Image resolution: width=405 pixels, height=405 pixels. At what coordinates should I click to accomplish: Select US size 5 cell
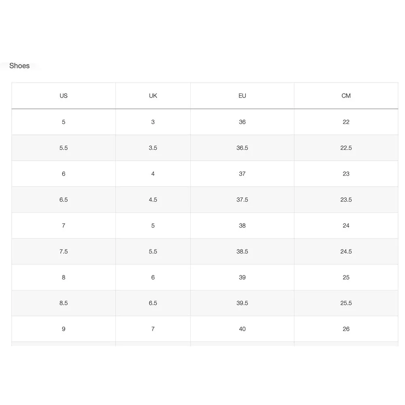pos(64,122)
